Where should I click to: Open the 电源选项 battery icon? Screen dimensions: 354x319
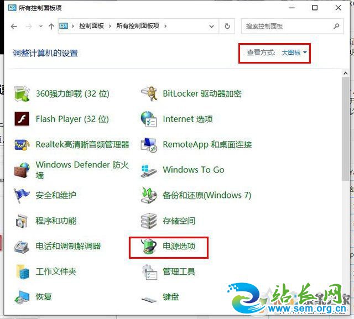[x=149, y=247]
